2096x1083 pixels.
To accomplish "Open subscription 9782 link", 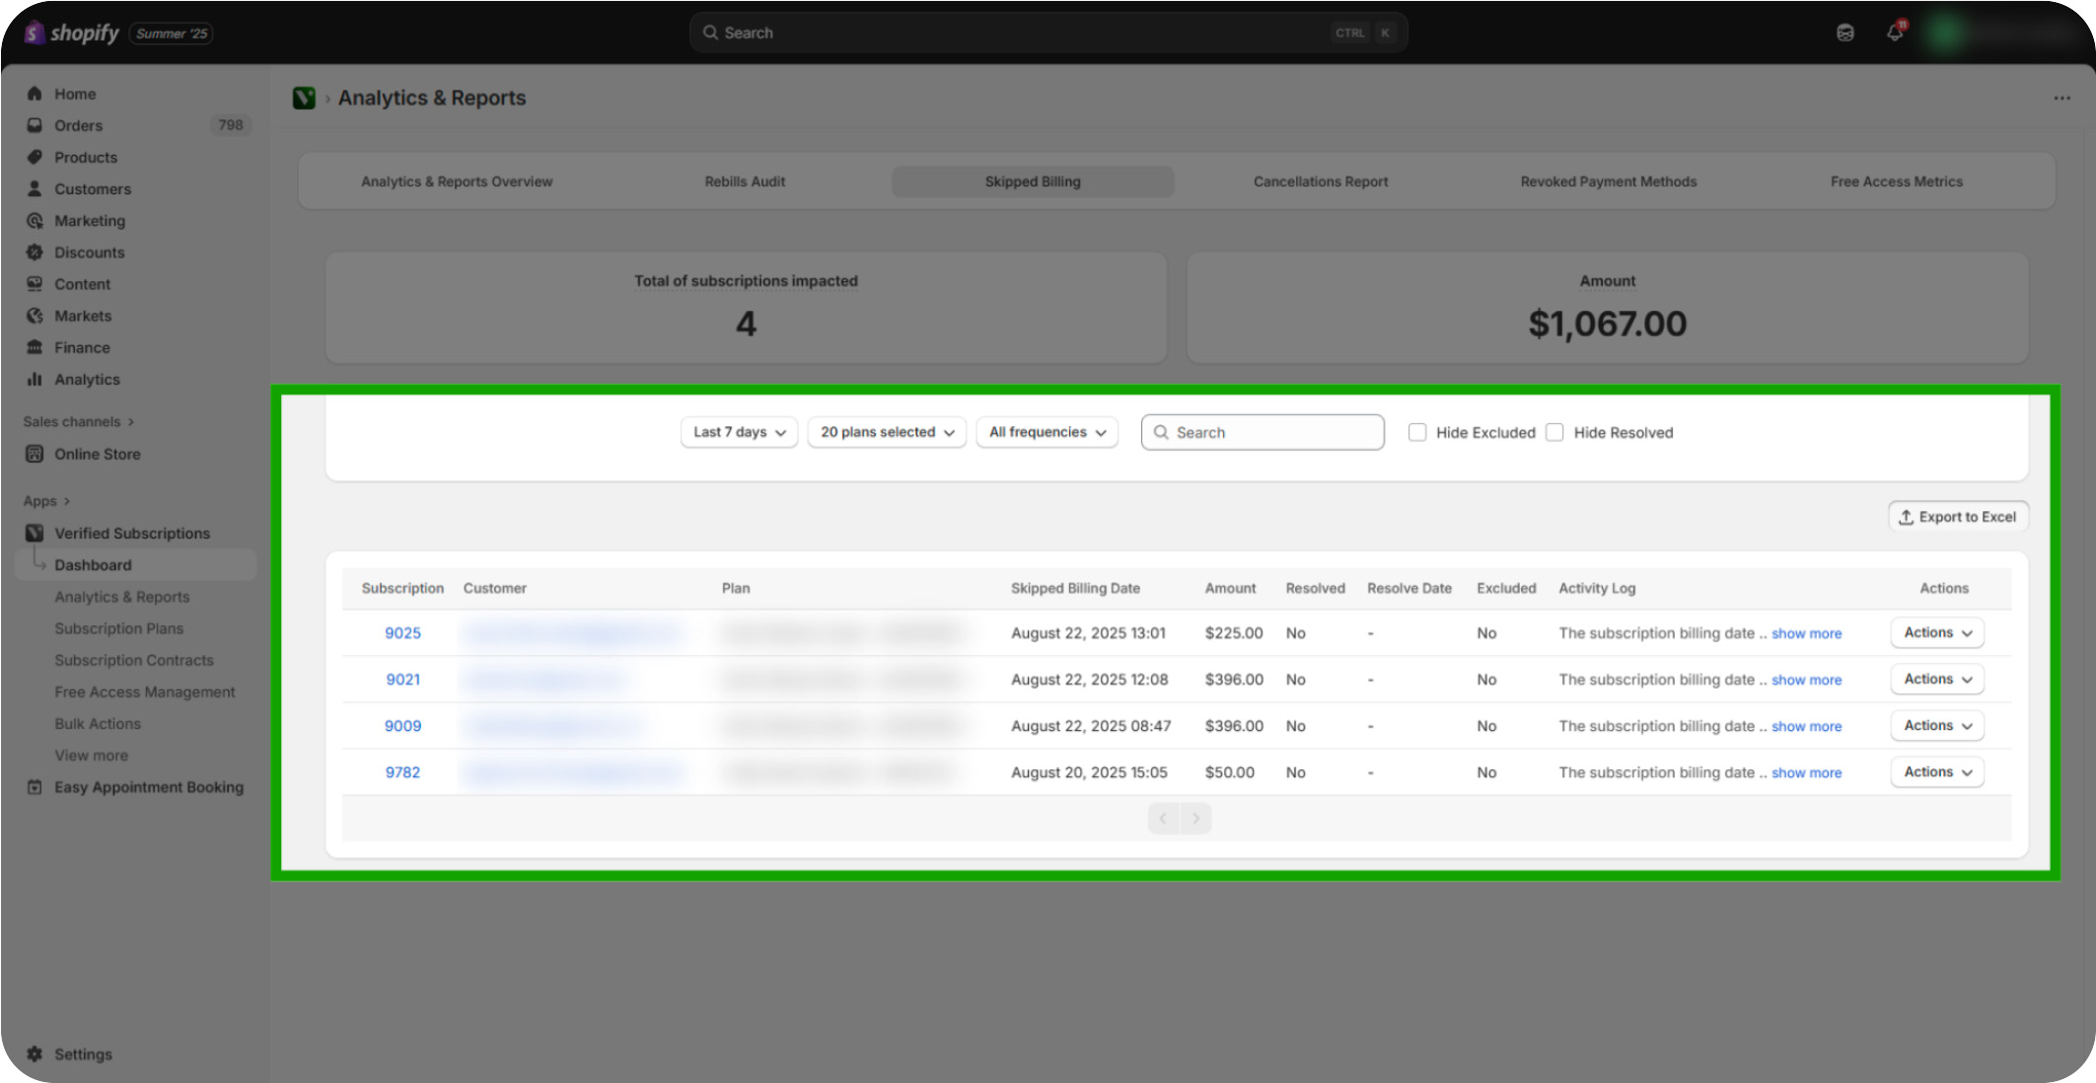I will (x=402, y=772).
